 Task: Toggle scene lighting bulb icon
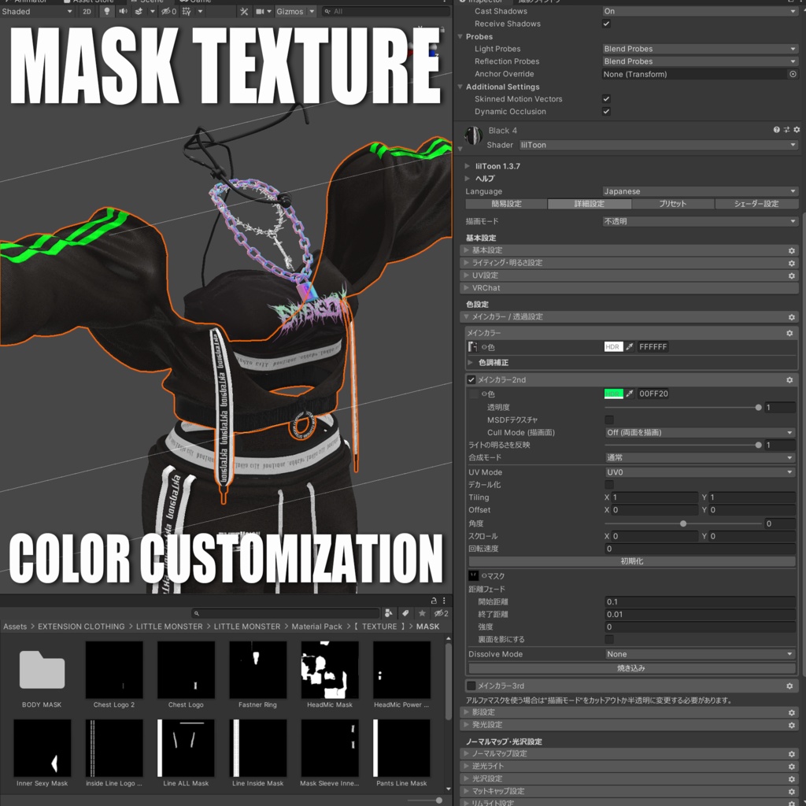(x=106, y=11)
